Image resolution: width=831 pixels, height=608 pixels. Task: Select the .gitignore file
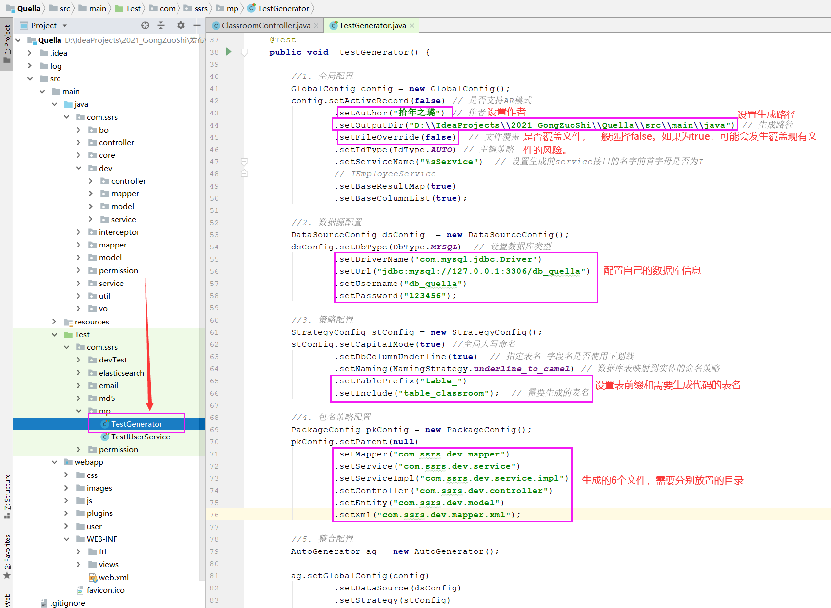coord(67,602)
